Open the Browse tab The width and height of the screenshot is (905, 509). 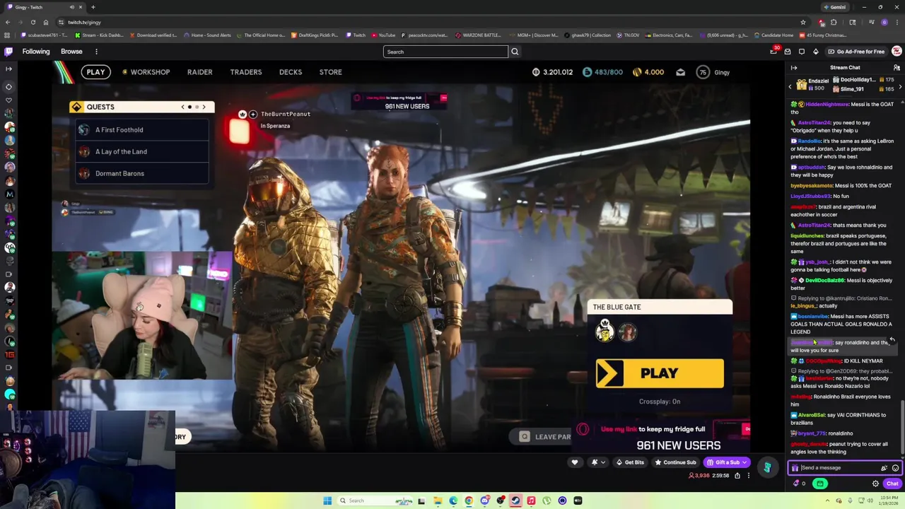click(71, 52)
